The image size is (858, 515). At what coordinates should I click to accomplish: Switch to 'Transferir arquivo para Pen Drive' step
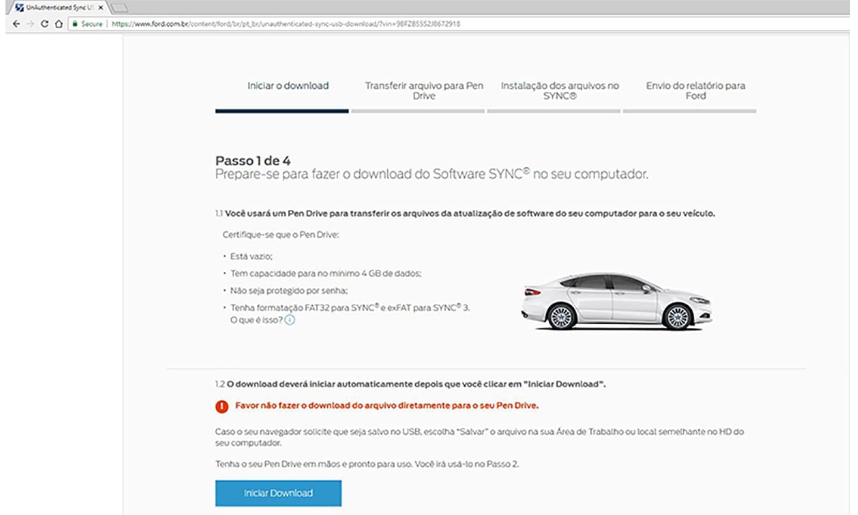click(424, 91)
